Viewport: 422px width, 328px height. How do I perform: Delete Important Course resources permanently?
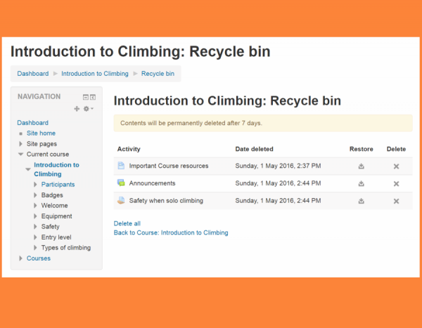click(396, 166)
